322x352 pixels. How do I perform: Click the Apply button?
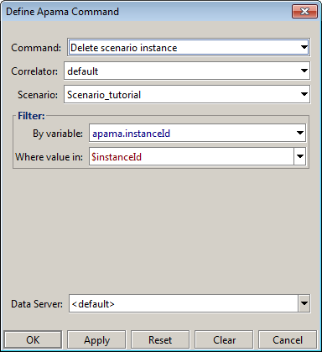pos(96,340)
